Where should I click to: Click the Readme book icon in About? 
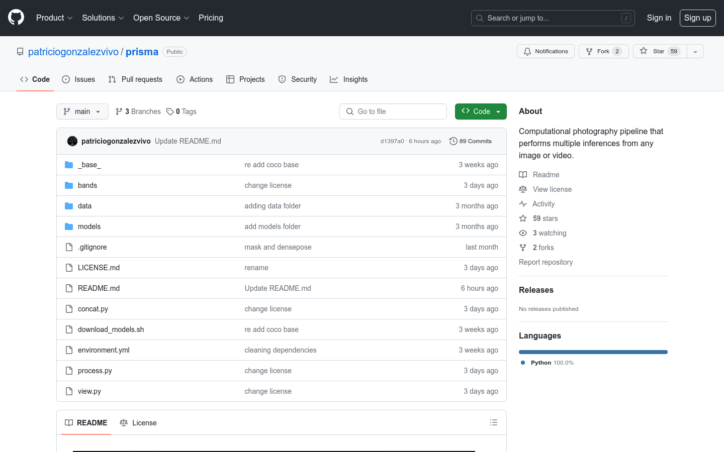coord(523,175)
